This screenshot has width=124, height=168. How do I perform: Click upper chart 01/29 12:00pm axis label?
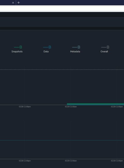pos(117,107)
